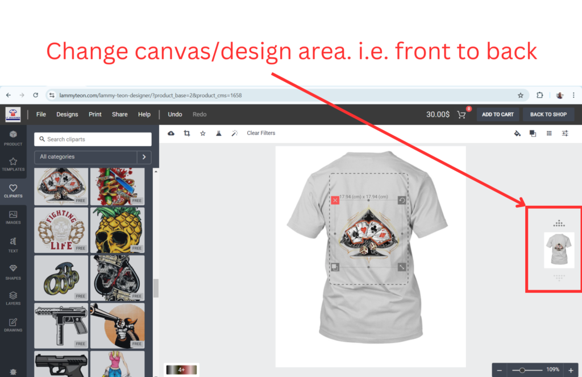Open the Drawing tool
This screenshot has width=582, height=377.
point(13,325)
